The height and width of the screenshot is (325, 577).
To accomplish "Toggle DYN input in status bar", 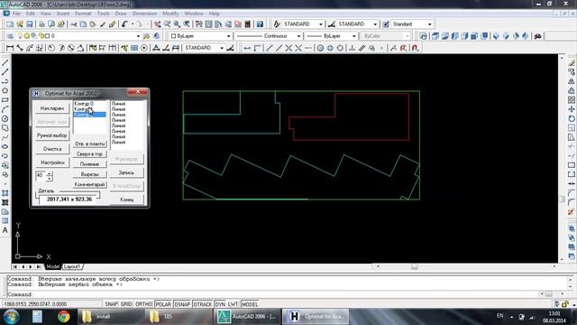I will point(220,304).
